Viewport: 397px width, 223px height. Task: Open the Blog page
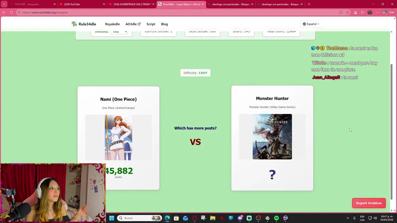(164, 24)
